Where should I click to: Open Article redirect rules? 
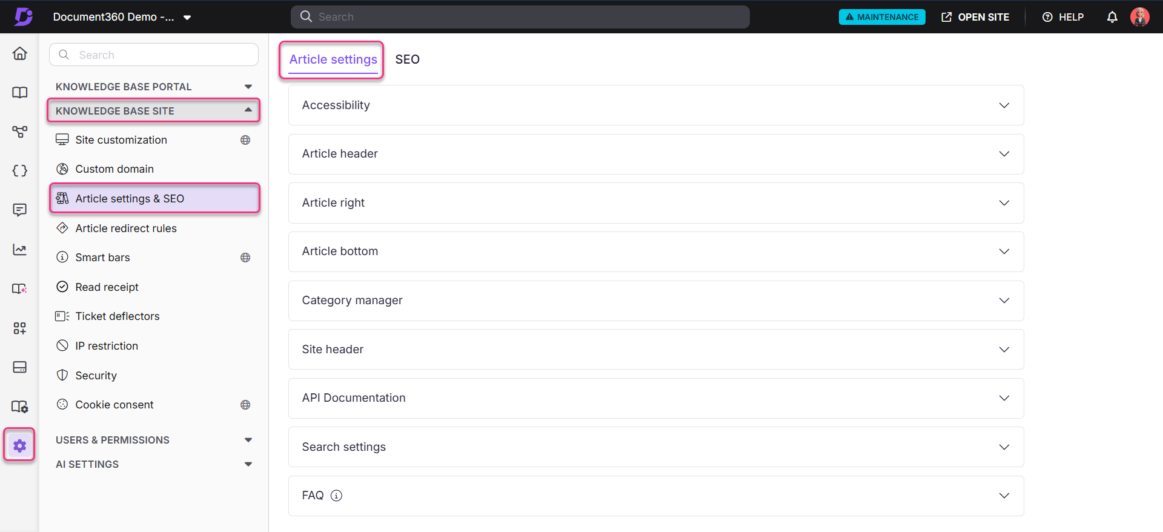pyautogui.click(x=154, y=228)
